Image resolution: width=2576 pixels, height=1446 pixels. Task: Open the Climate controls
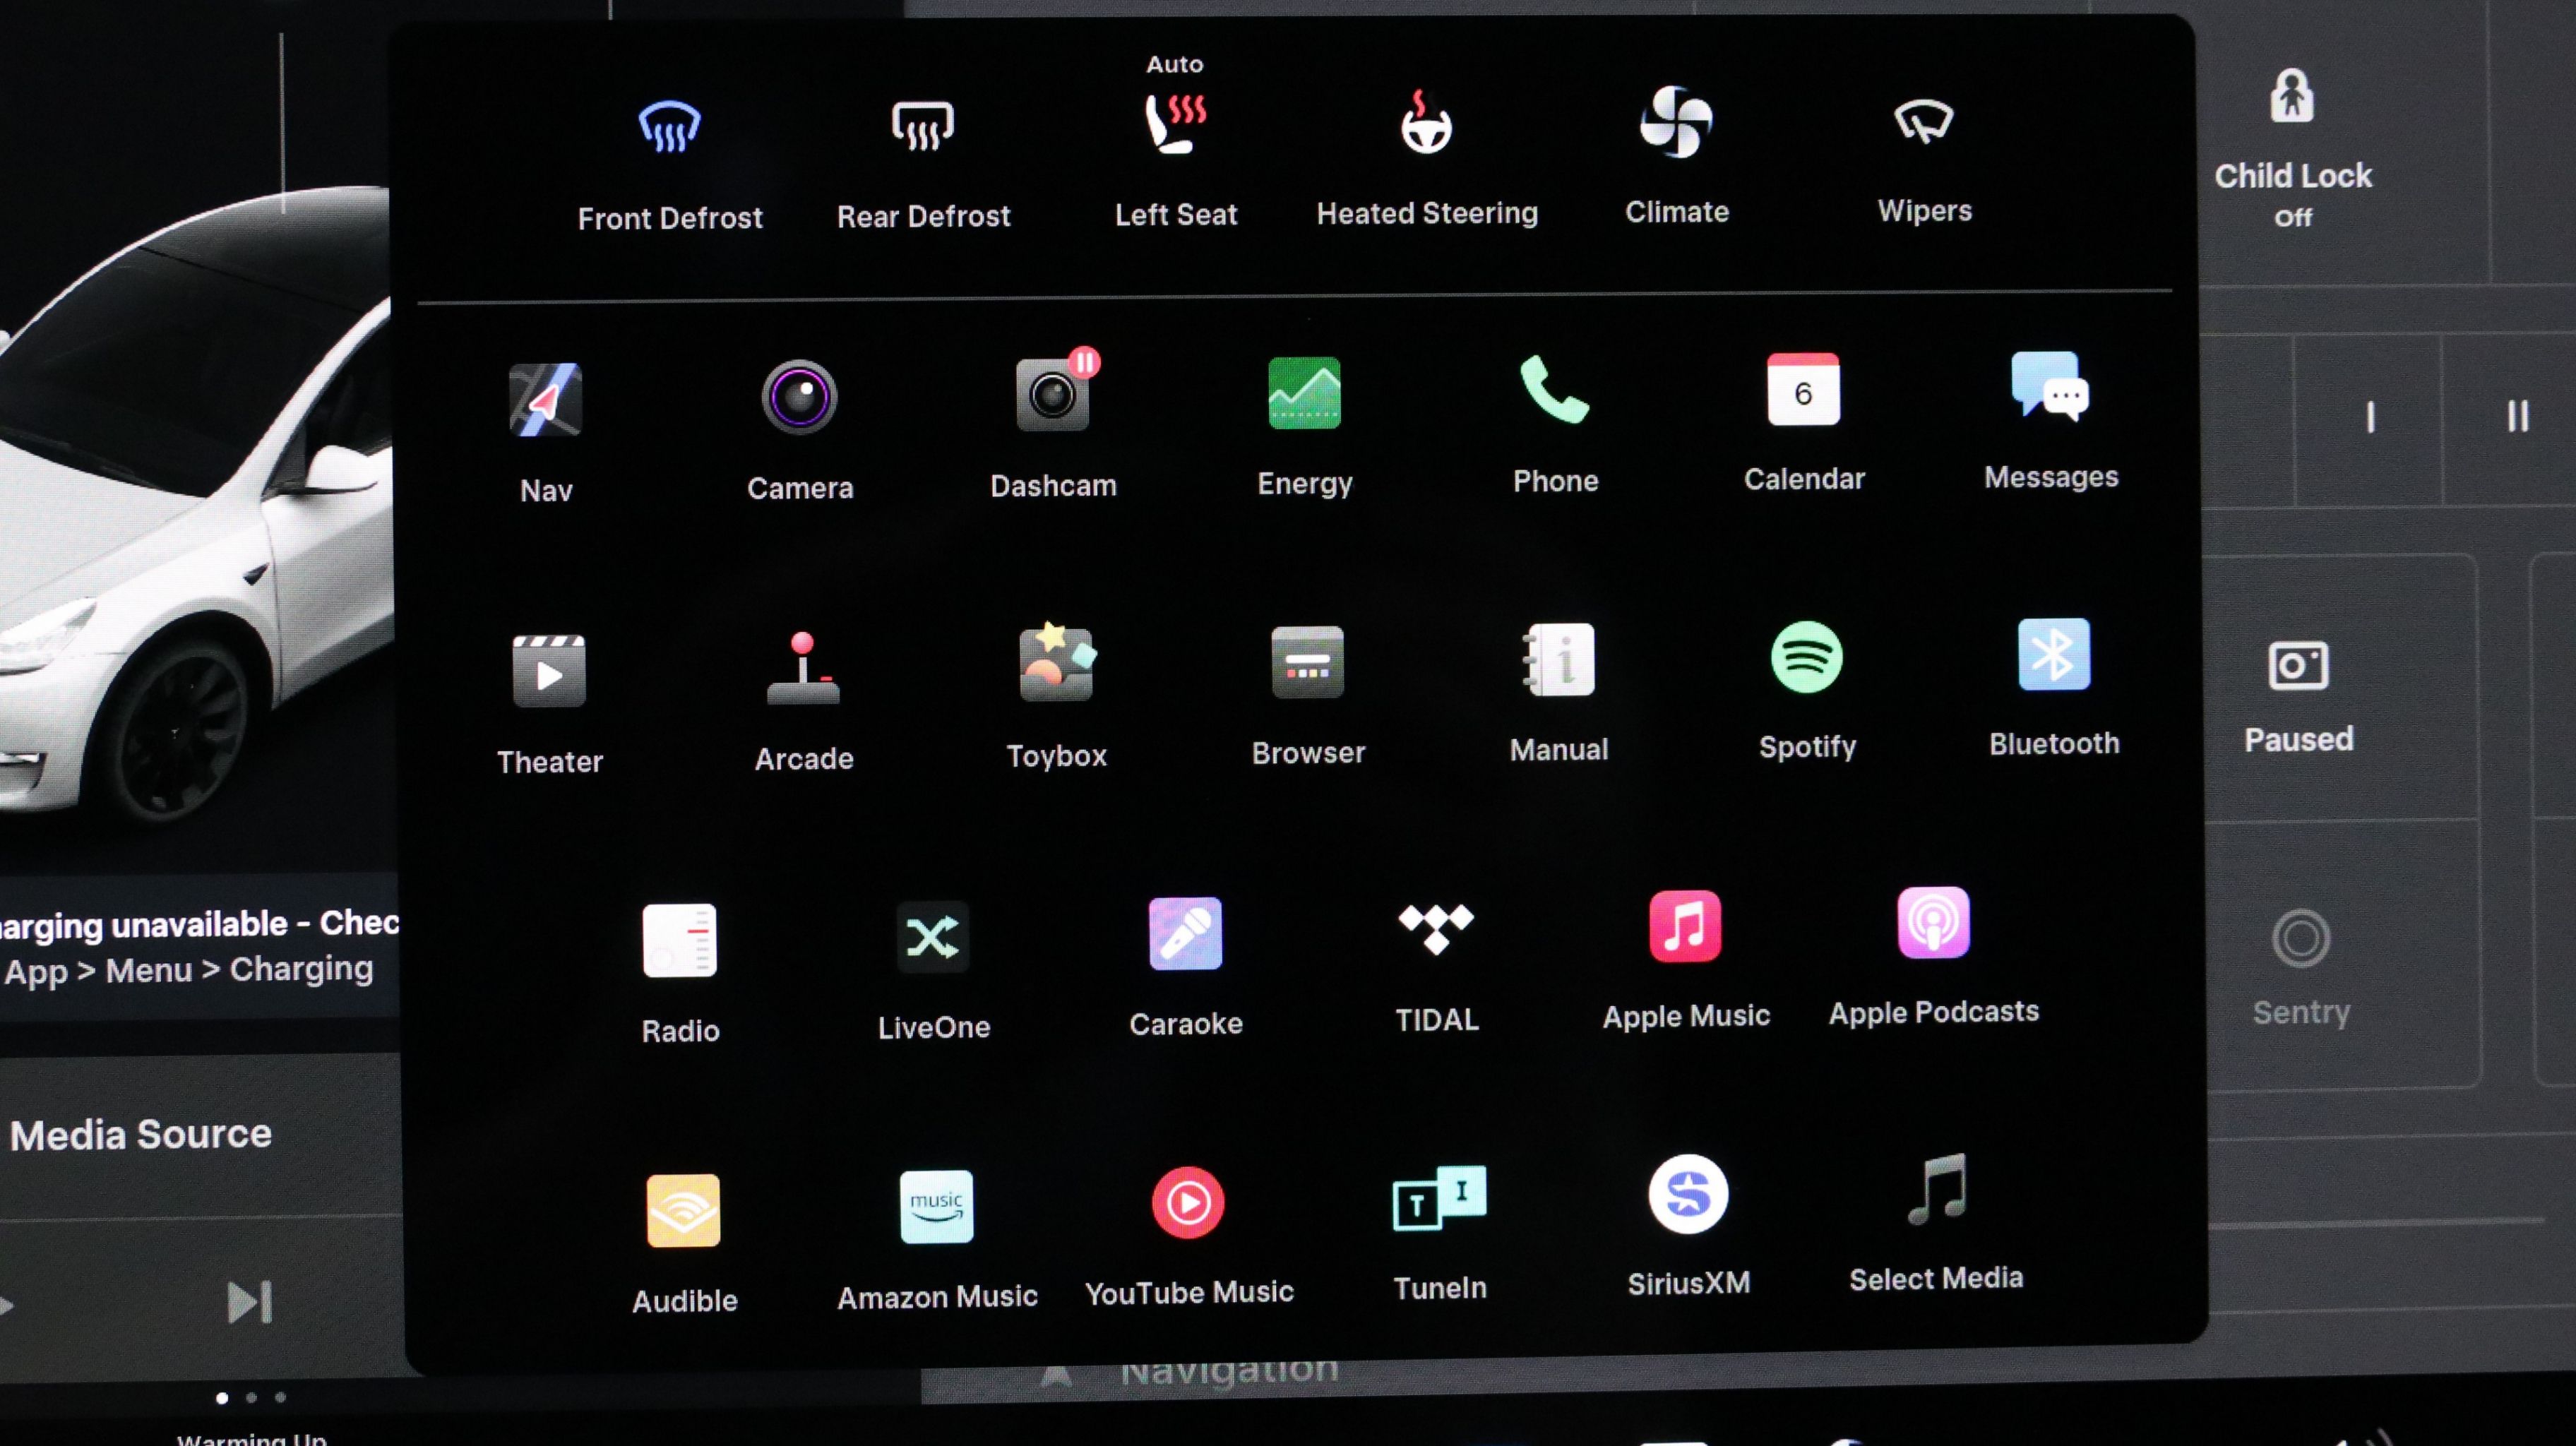(1676, 122)
